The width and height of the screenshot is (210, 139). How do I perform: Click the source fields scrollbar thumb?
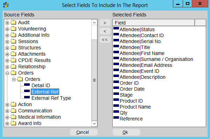[x=94, y=80]
